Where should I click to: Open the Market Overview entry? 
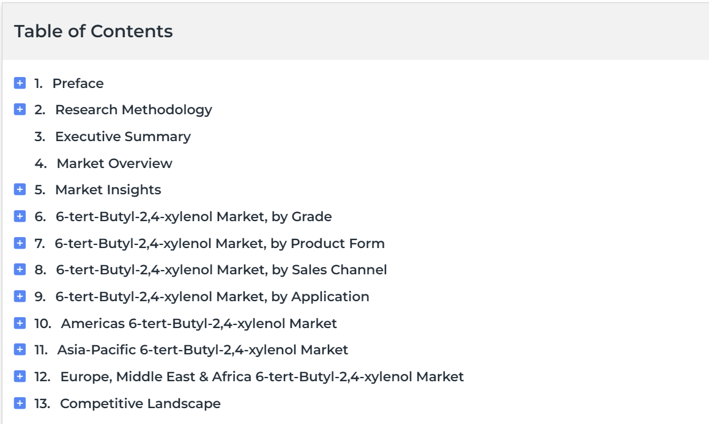(x=114, y=163)
